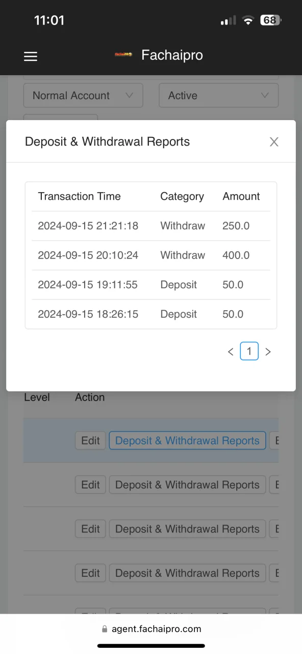This screenshot has width=302, height=654.
Task: Open the hamburger navigation menu
Action: (x=31, y=57)
